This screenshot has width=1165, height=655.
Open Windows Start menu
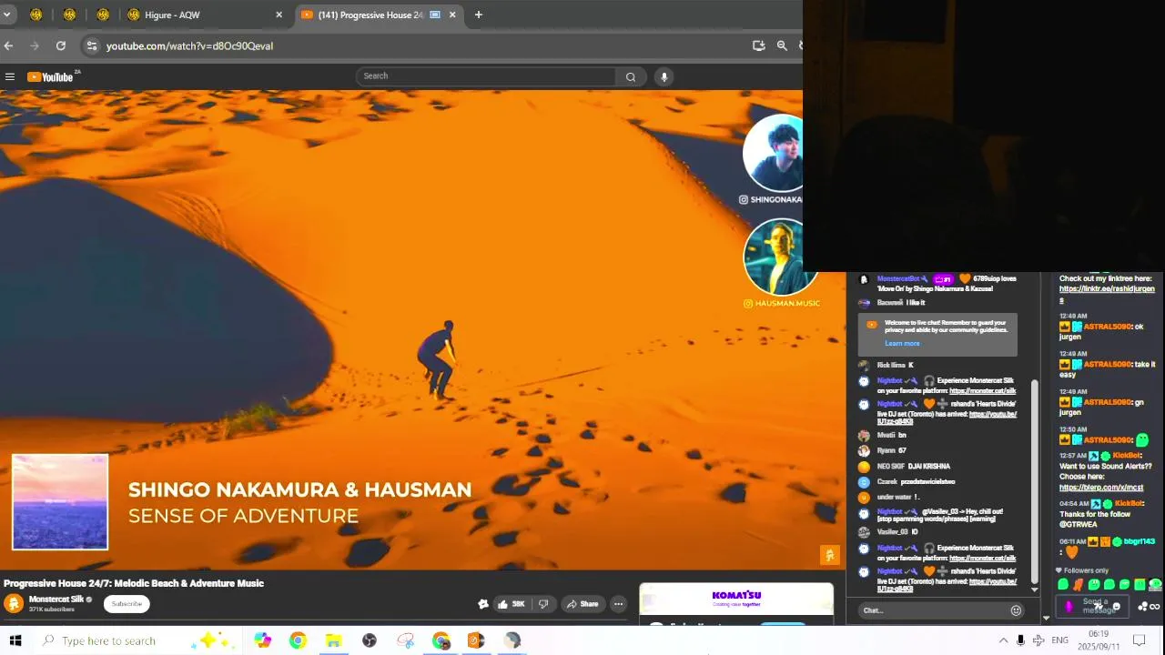15,640
